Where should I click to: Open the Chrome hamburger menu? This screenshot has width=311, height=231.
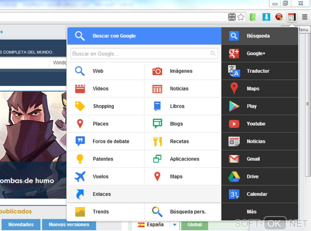coord(305,17)
